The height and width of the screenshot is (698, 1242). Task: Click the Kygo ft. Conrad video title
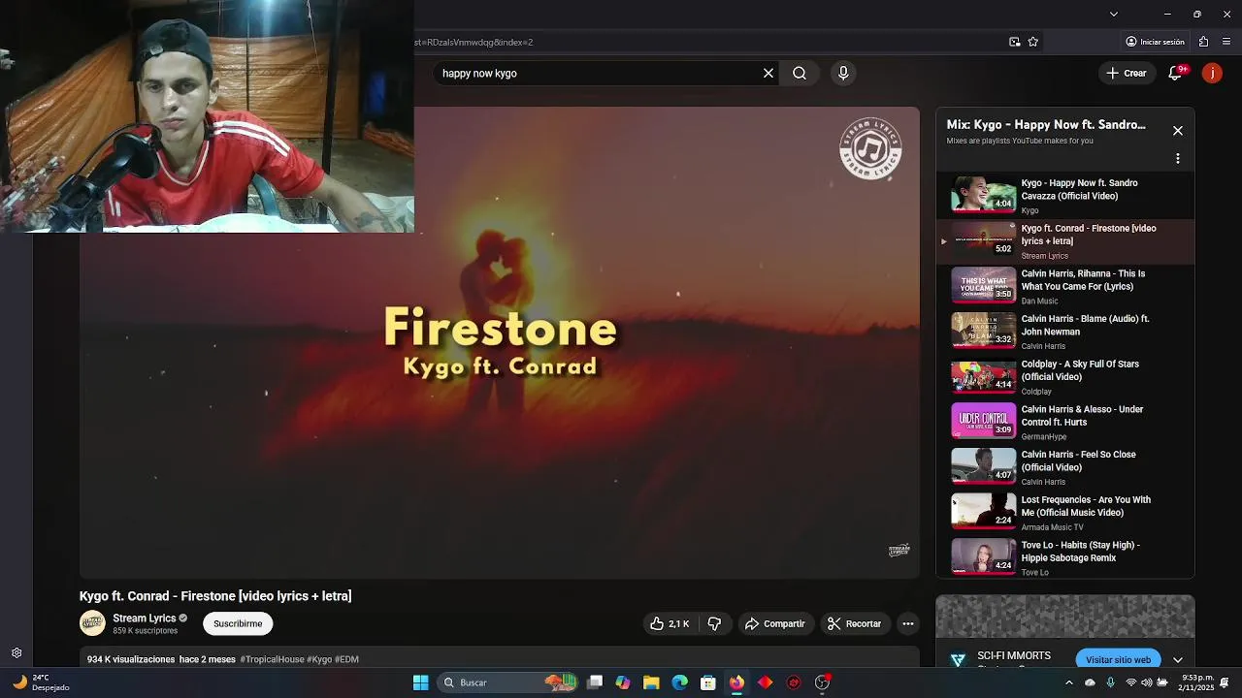[215, 595]
